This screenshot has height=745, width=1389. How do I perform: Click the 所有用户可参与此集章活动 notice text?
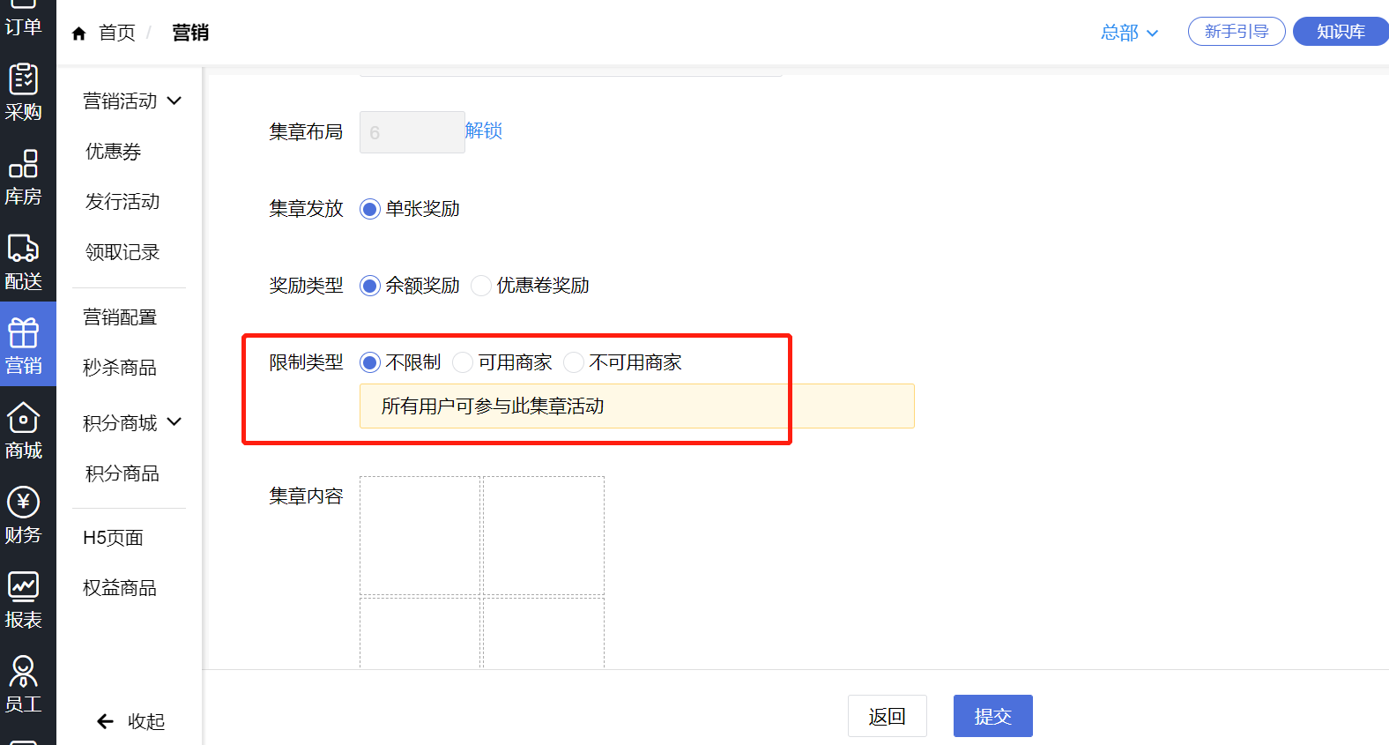(x=493, y=406)
